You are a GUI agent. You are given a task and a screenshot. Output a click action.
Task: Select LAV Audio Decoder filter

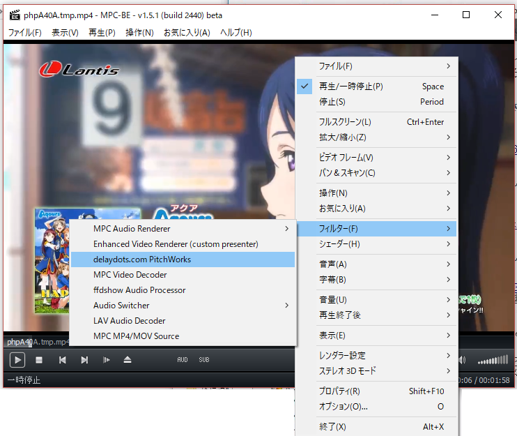tap(183, 321)
